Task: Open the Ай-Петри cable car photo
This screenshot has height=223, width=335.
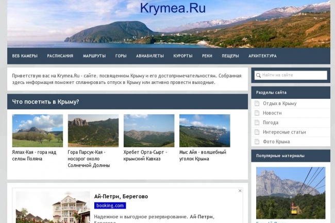Action: coord(291,193)
